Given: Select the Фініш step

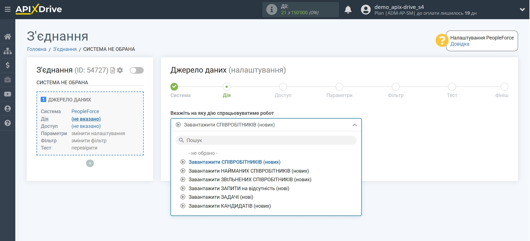Looking at the screenshot, I should (504, 87).
